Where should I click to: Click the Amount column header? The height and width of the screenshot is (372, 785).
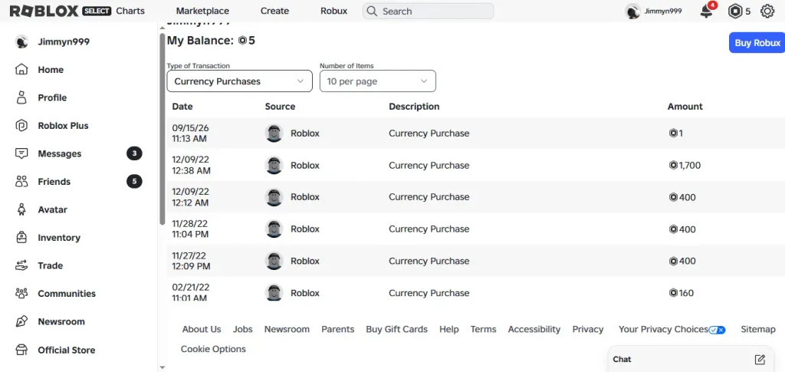pyautogui.click(x=685, y=107)
